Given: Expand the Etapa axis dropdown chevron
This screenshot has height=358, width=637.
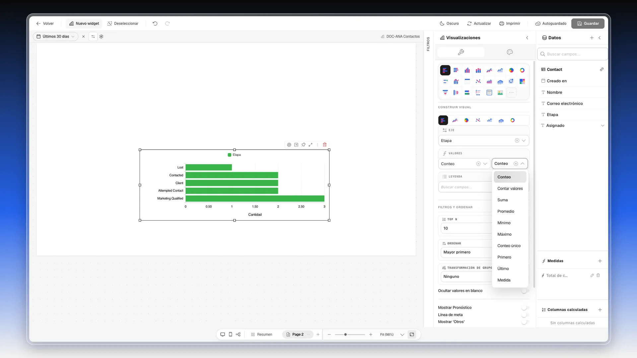Looking at the screenshot, I should (x=524, y=141).
